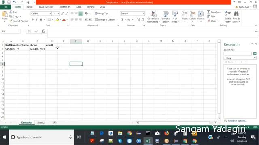Image resolution: width=259 pixels, height=145 pixels.
Task: Apply Percent Style format
Action: click(x=129, y=19)
